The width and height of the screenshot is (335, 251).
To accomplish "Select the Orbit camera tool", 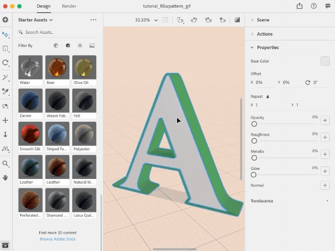I will tap(5, 106).
